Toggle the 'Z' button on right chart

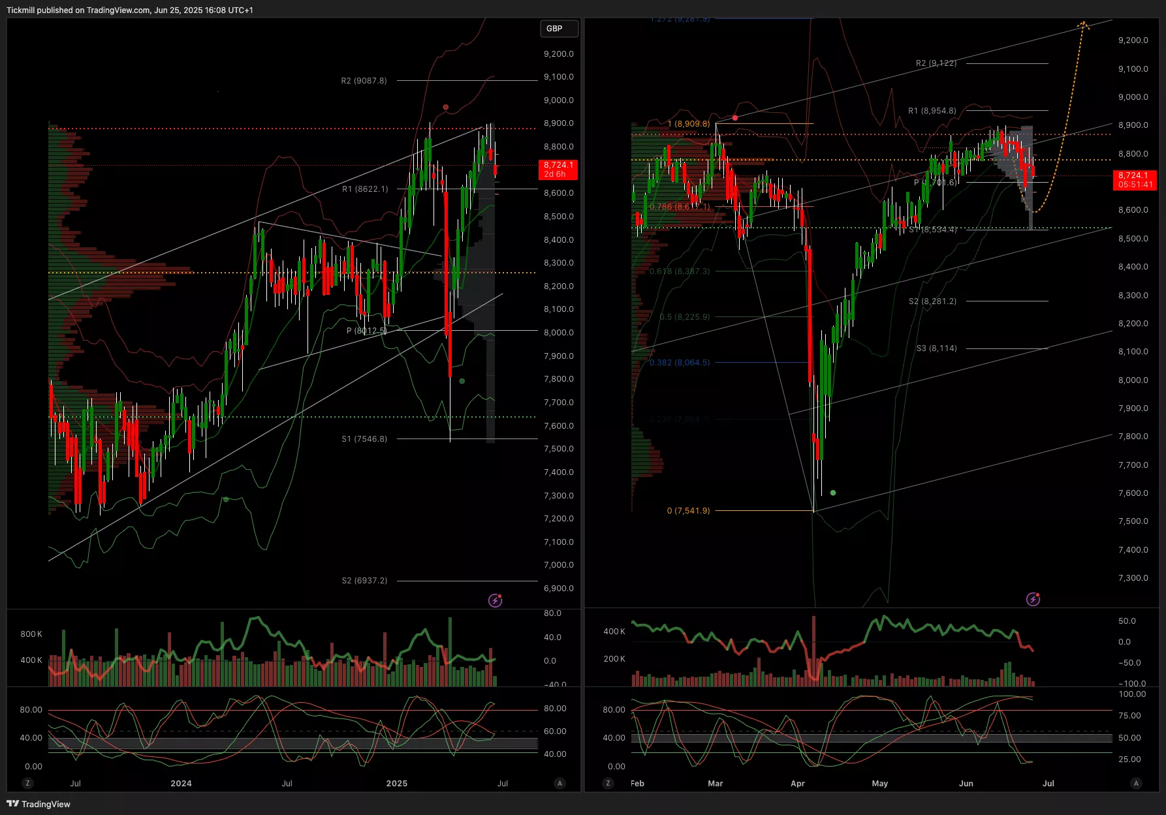tap(608, 783)
